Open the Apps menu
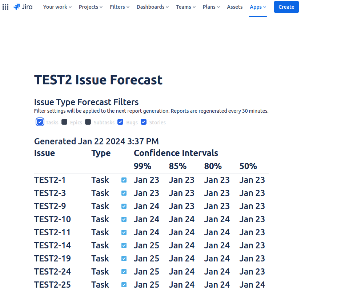The image size is (341, 292). tap(257, 7)
